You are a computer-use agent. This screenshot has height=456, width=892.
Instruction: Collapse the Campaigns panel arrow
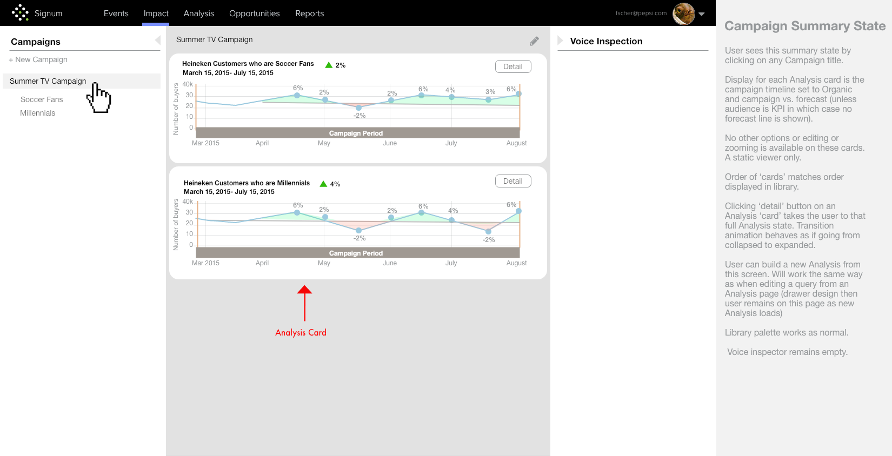[x=157, y=40]
